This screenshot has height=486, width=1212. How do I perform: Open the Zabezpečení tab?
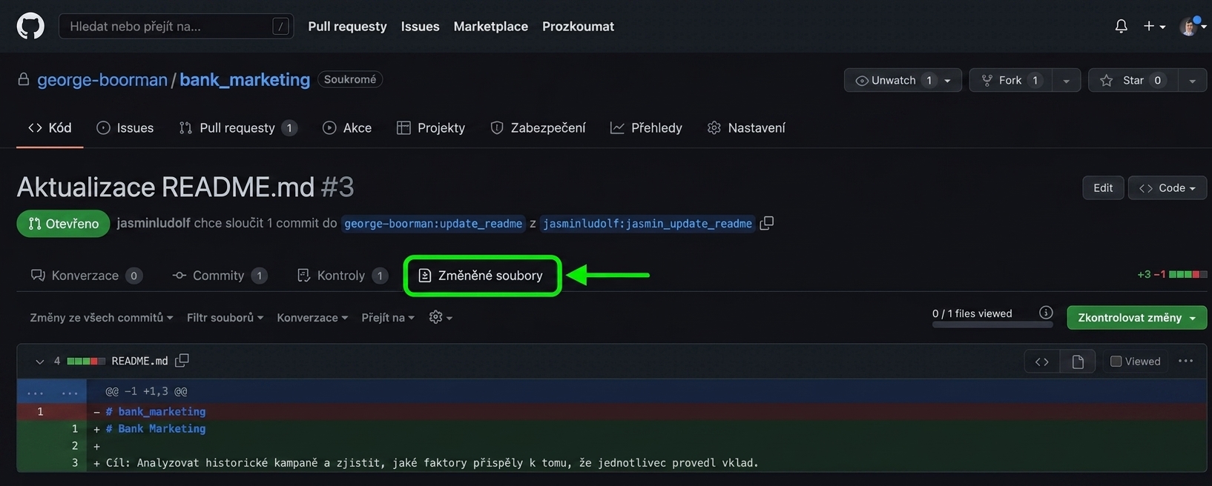tap(538, 127)
